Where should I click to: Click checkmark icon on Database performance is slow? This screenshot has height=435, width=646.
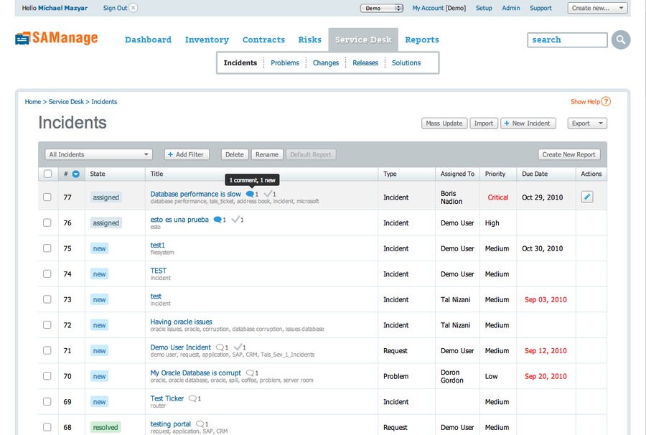(x=268, y=193)
